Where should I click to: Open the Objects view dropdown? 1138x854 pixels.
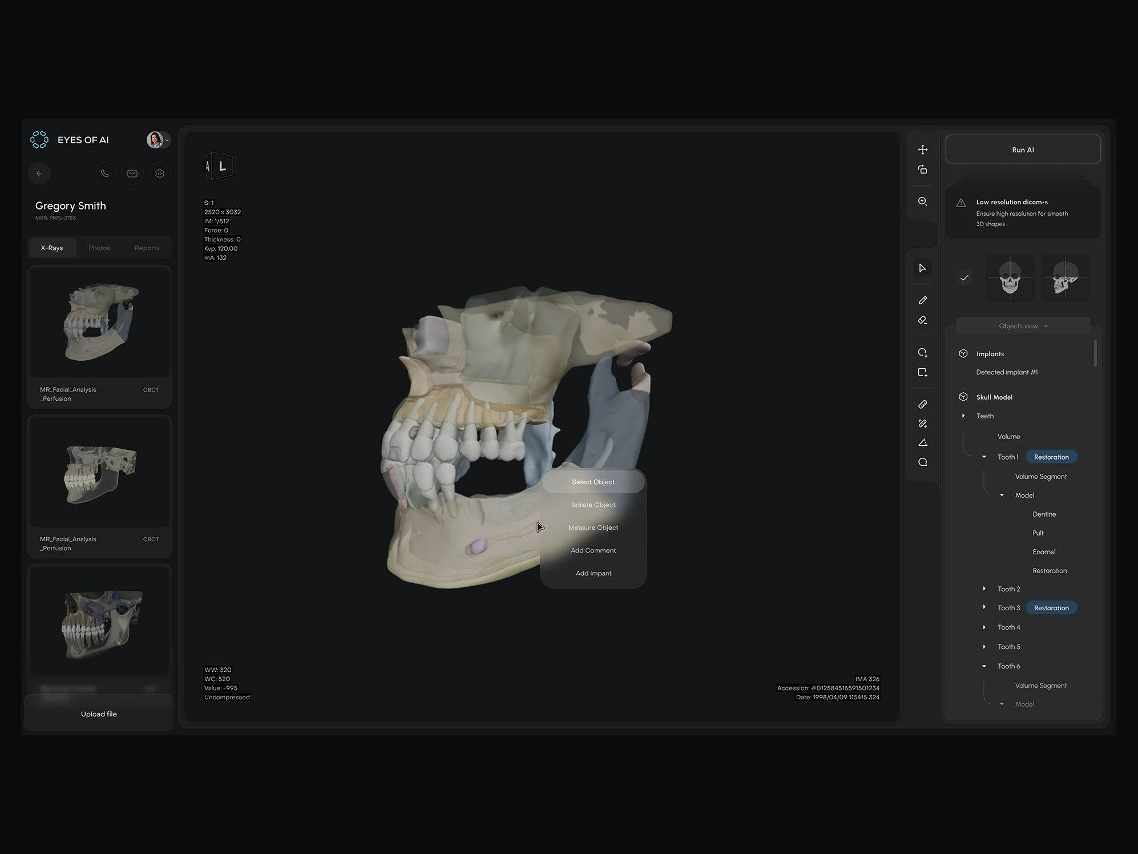[x=1023, y=326]
